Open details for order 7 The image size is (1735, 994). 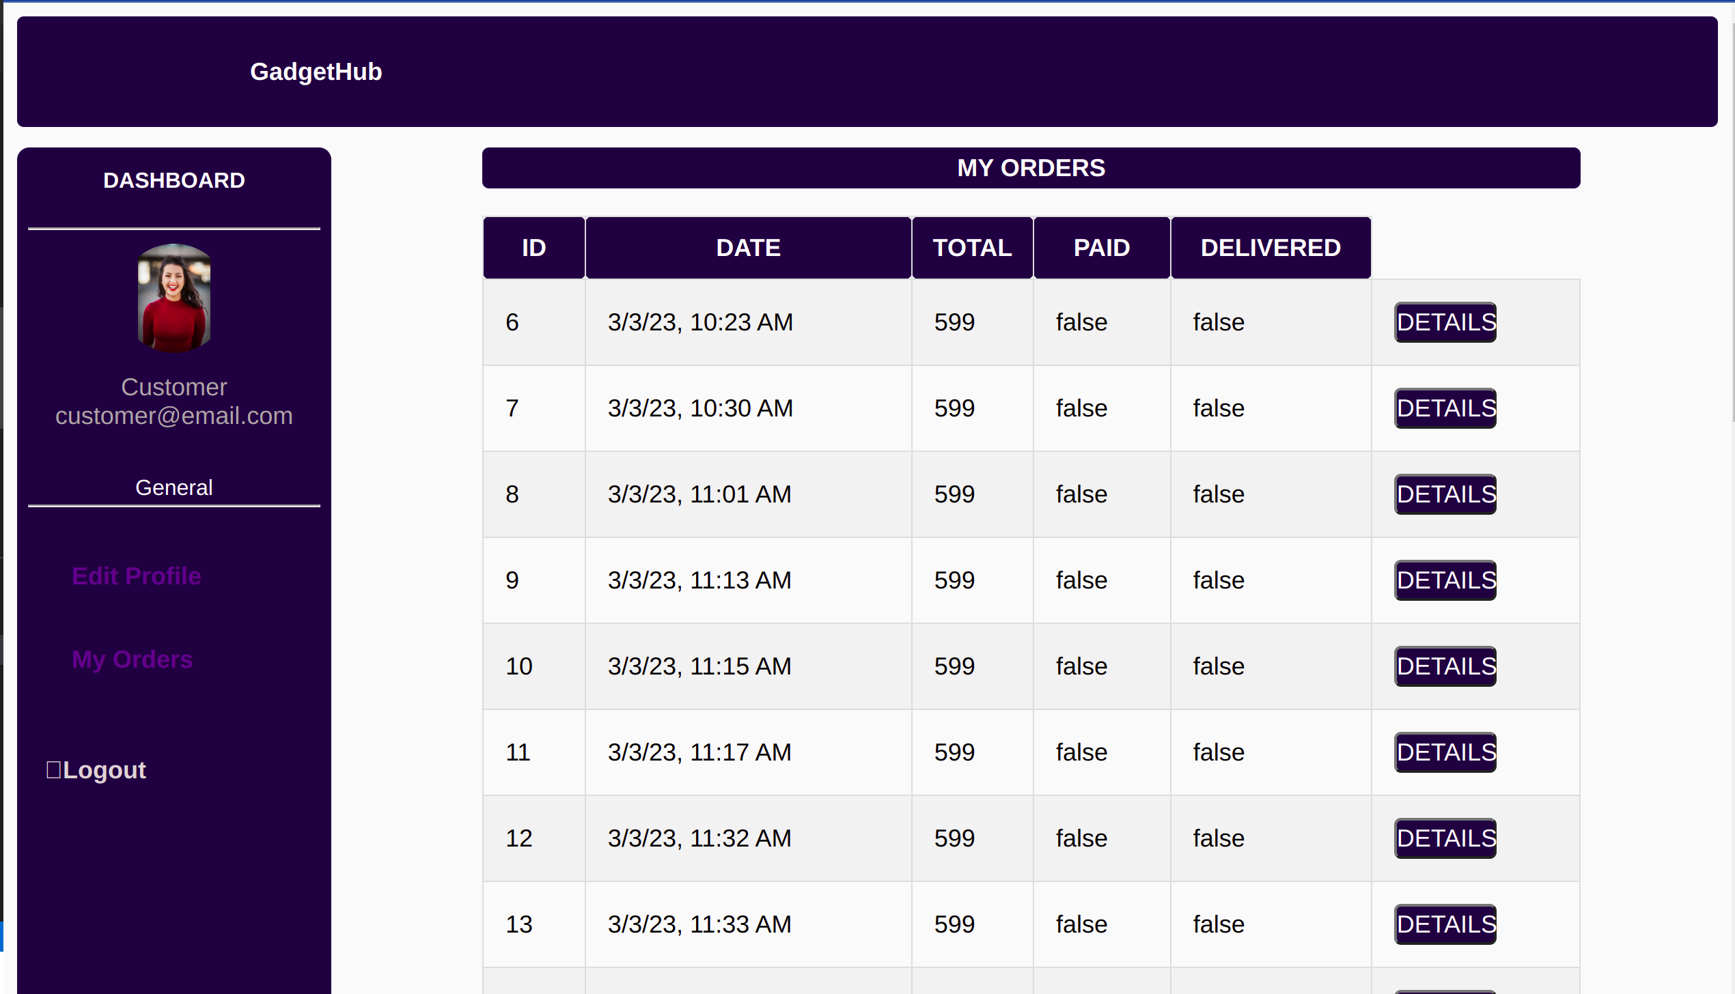pyautogui.click(x=1445, y=408)
